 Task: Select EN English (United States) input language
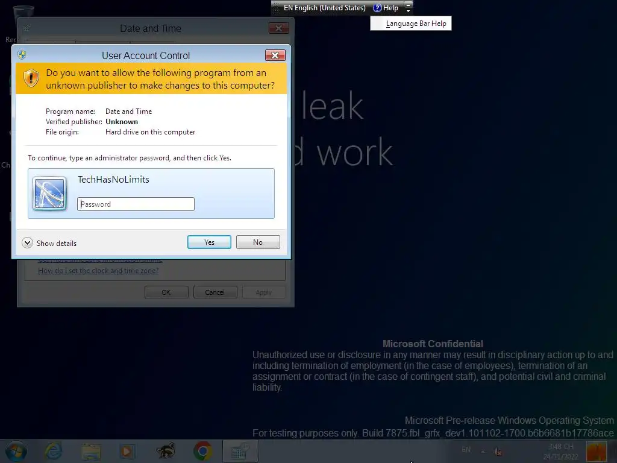coord(324,8)
